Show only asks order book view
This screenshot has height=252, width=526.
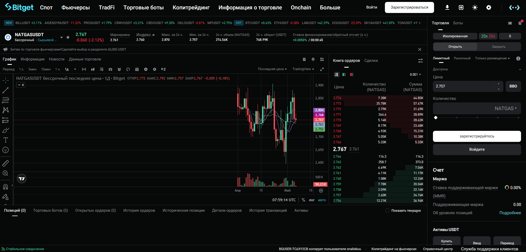352,75
